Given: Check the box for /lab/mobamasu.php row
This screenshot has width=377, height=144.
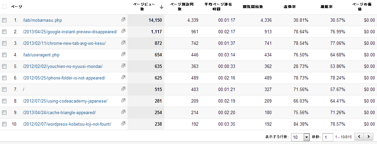Looking at the screenshot, I should (x=4, y=20).
